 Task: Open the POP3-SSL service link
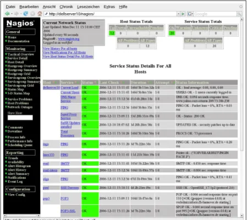click(68, 211)
